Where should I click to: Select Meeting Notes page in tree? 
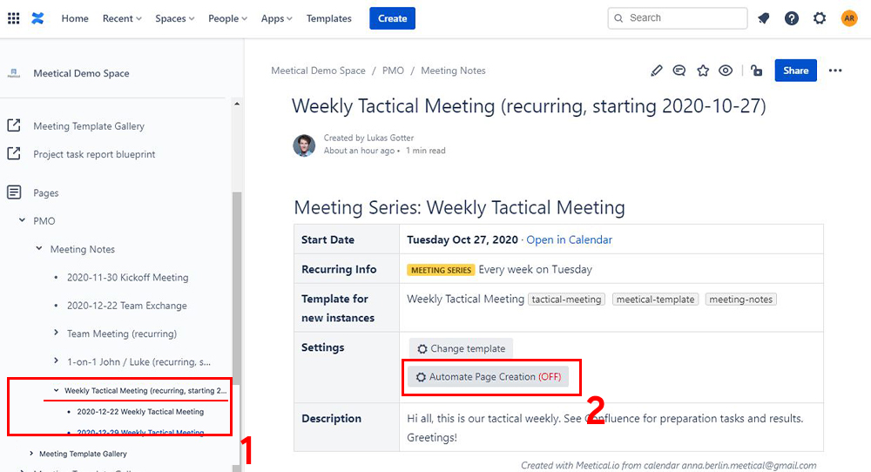82,249
